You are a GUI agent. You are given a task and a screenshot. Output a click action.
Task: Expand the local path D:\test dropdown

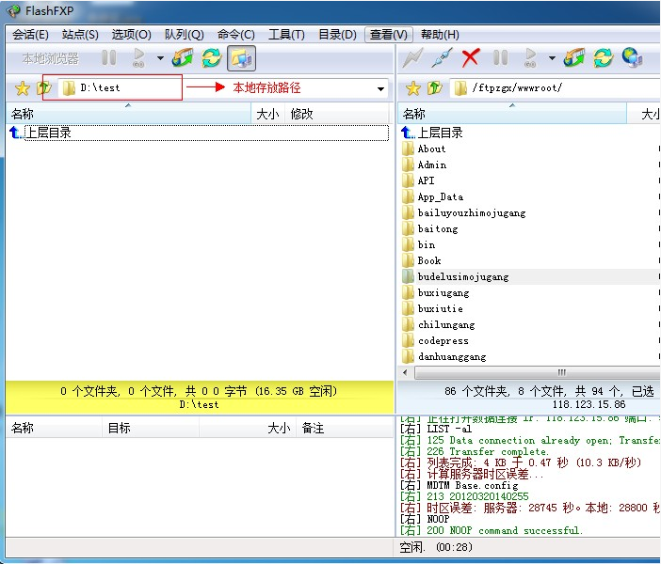(x=380, y=89)
